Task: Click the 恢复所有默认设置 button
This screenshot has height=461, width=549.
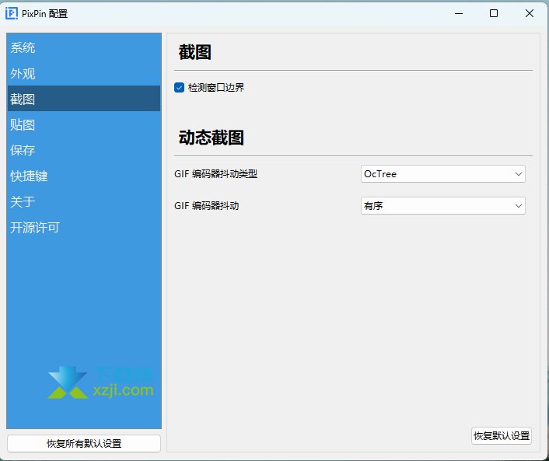Action: click(x=84, y=443)
